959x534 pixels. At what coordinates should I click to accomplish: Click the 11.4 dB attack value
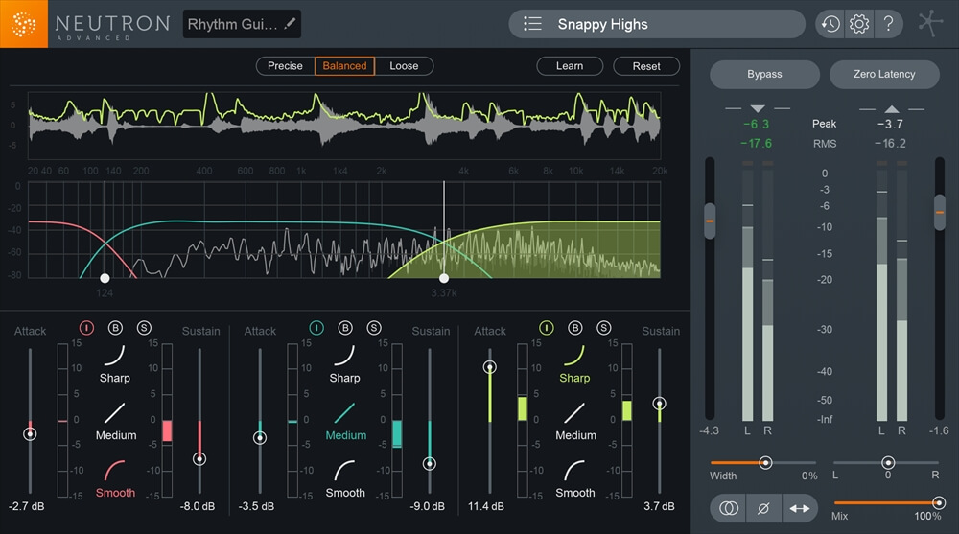(485, 506)
